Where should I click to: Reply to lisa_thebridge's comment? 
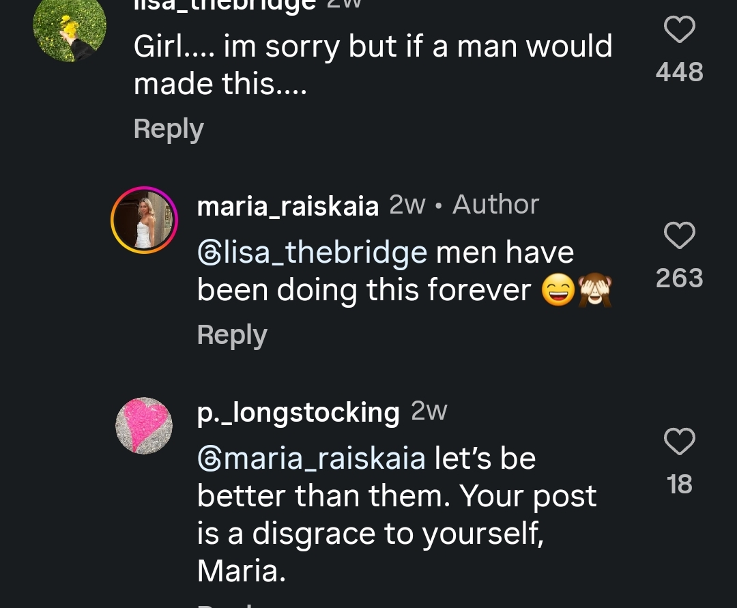click(169, 128)
